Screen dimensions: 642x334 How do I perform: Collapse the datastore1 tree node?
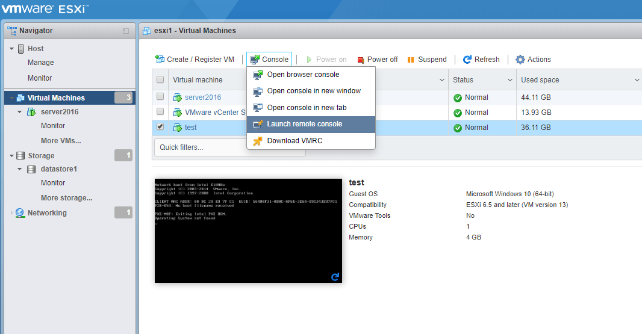coord(20,169)
